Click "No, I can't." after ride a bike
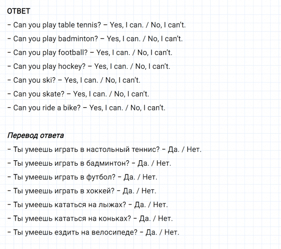Screen dimensions: 281x249 [x=148, y=107]
